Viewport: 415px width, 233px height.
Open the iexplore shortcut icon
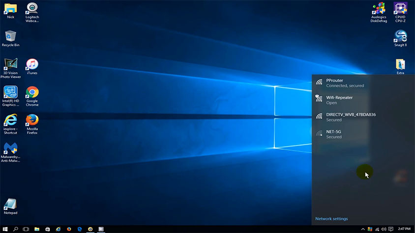11,124
